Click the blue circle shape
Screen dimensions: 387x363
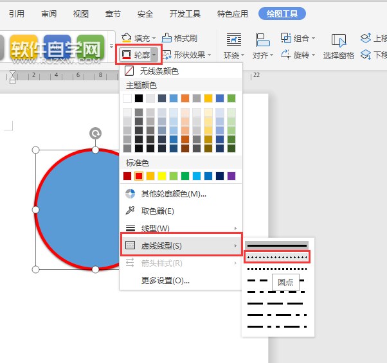[x=78, y=209]
